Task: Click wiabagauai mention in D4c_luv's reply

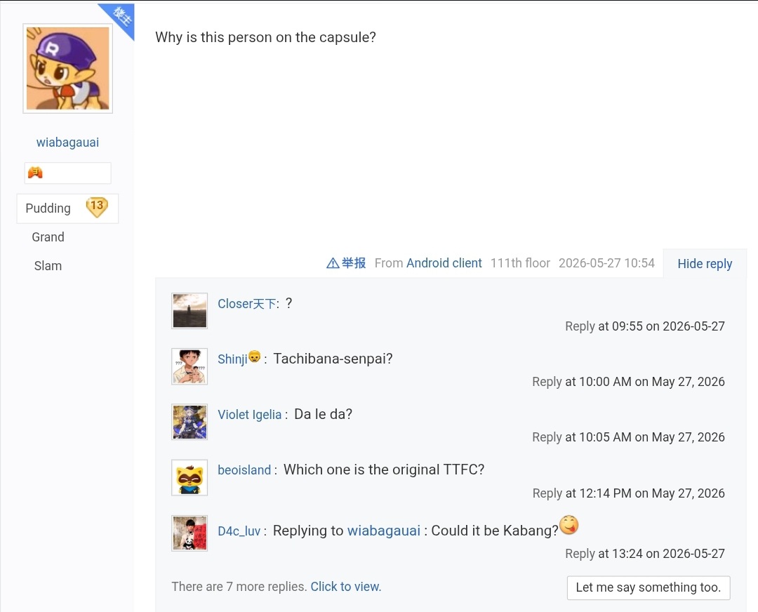Action: tap(384, 531)
